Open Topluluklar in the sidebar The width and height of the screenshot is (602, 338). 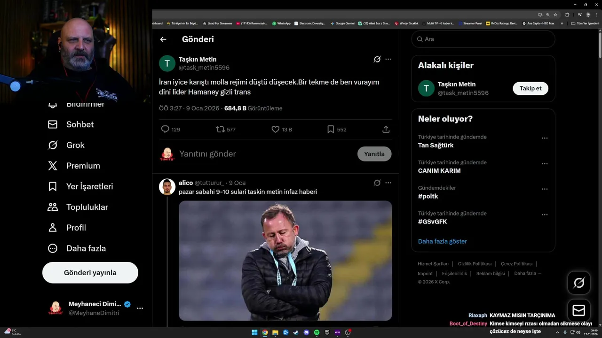78,207
